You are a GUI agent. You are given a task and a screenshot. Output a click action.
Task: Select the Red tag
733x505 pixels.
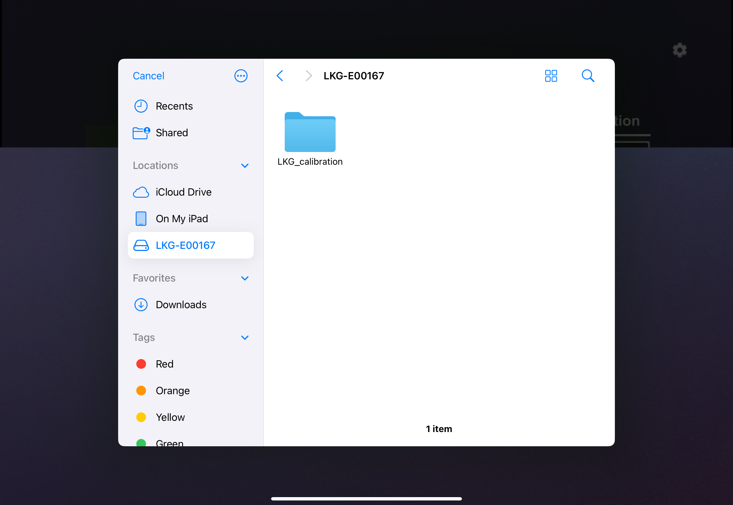[x=164, y=364]
